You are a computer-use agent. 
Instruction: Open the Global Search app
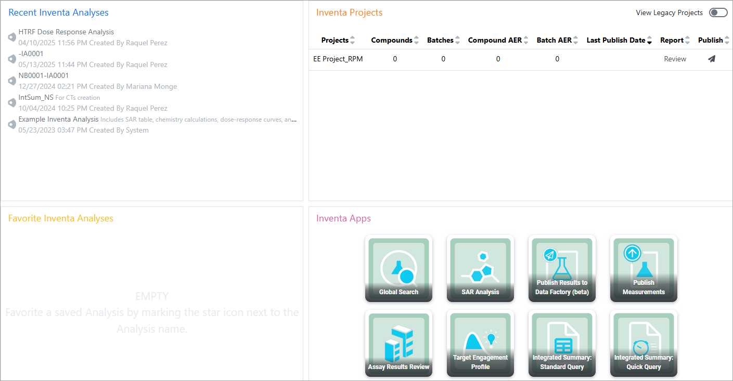click(398, 269)
